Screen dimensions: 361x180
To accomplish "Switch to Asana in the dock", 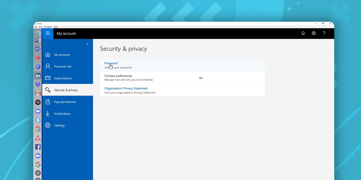I will pos(38,138).
